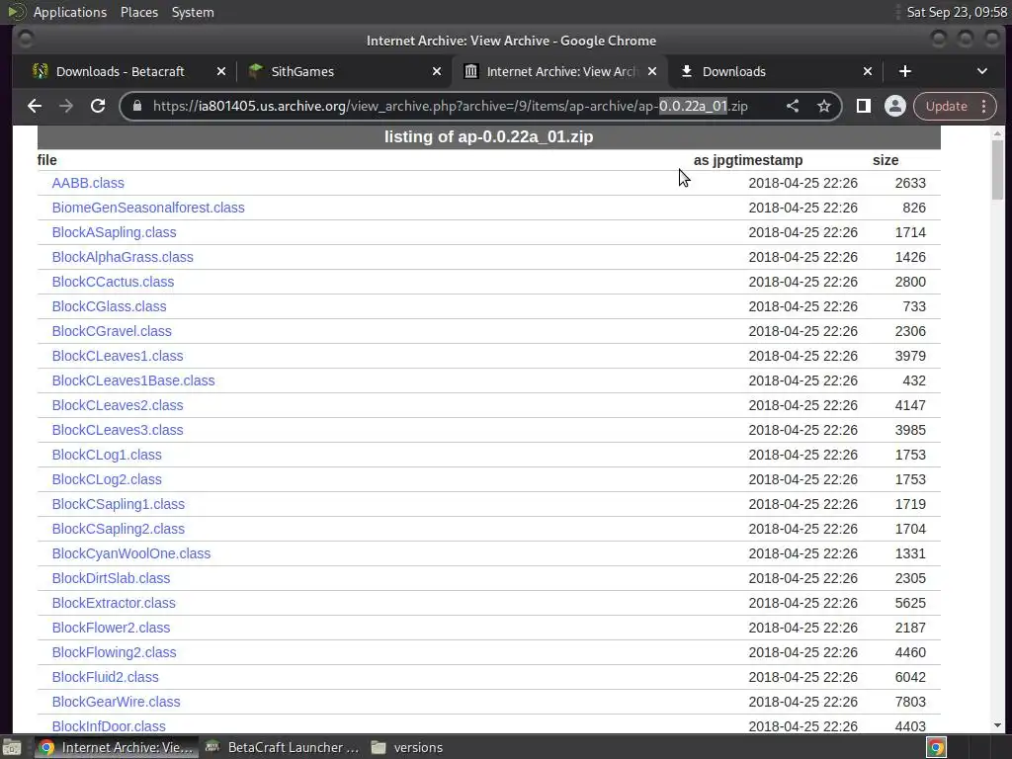
Task: Open BlockASapling.class file
Action: pyautogui.click(x=115, y=232)
